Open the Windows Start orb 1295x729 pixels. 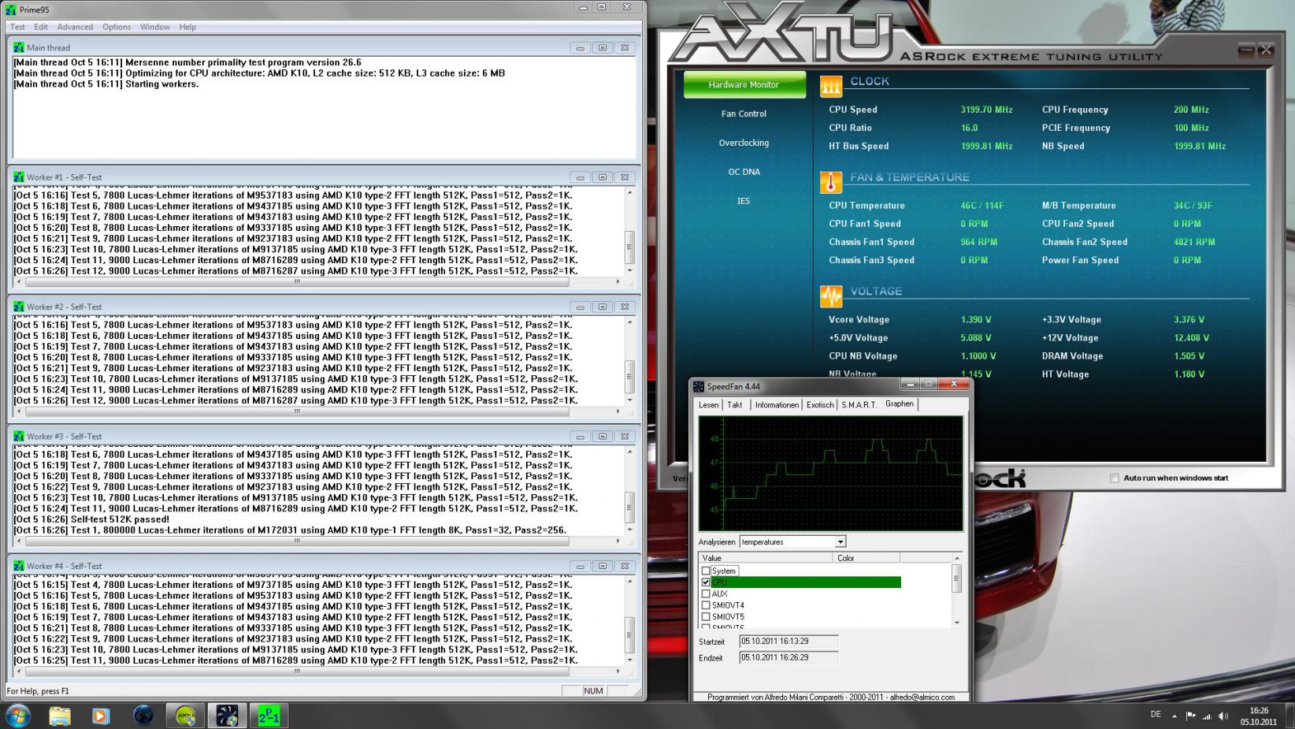point(17,716)
